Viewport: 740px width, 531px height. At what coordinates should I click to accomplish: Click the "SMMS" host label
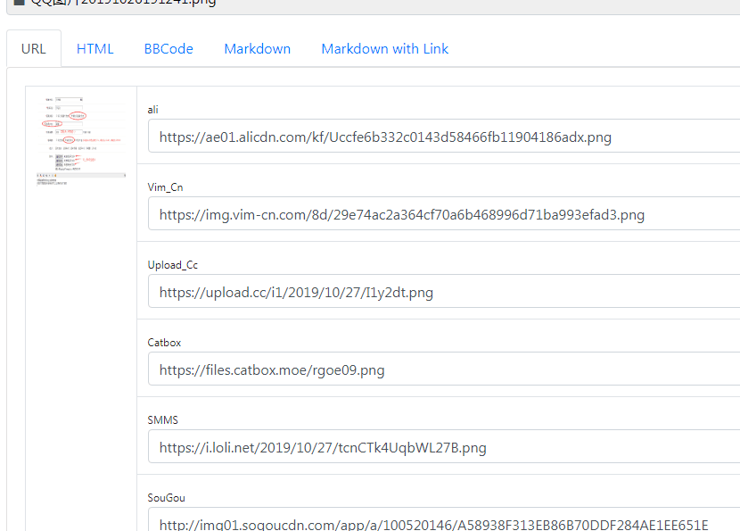tap(162, 420)
